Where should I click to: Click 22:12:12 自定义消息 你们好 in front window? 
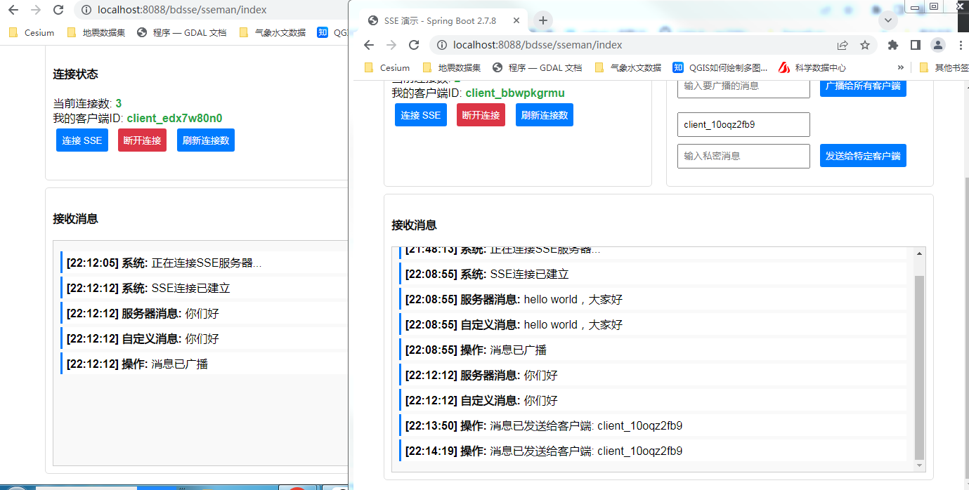(653, 400)
